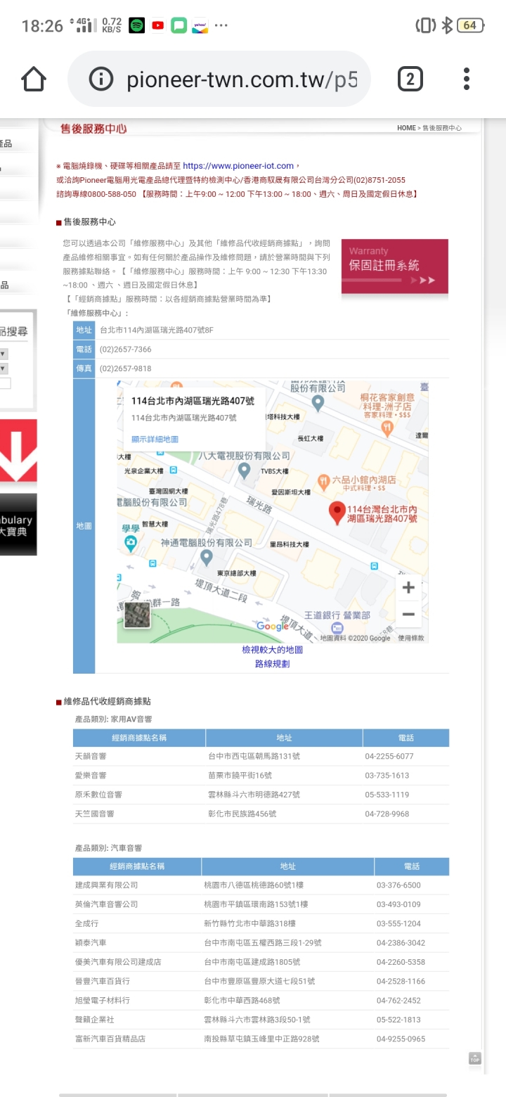Screen dimensions: 506x1097
Task: Click 建成興業有限公司 dealer name
Action: pyautogui.click(x=106, y=885)
